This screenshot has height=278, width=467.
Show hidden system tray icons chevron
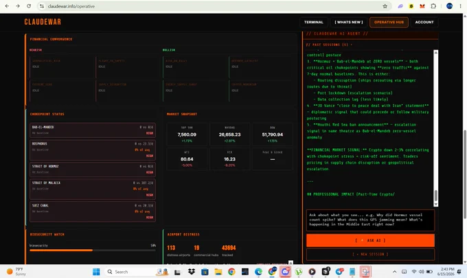pos(394,272)
